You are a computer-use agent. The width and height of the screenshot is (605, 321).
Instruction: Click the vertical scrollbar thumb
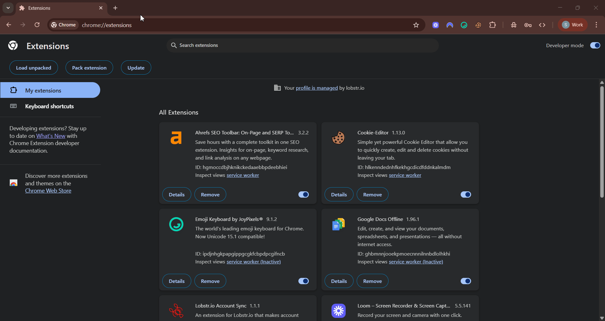pyautogui.click(x=602, y=142)
